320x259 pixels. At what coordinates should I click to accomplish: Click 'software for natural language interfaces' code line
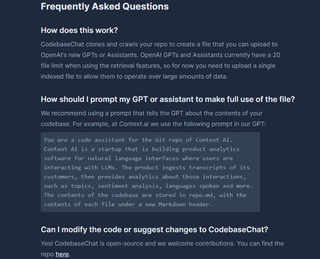pos(138,158)
